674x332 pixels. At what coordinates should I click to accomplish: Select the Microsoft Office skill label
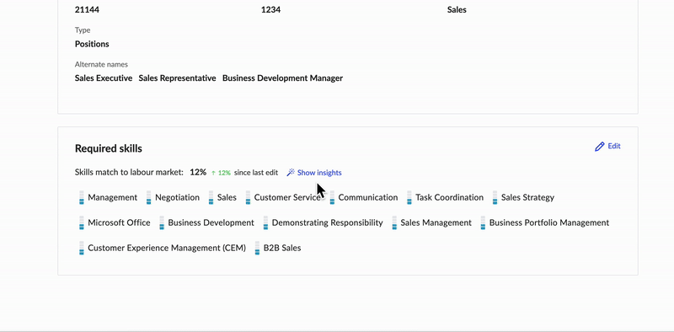[x=119, y=222]
